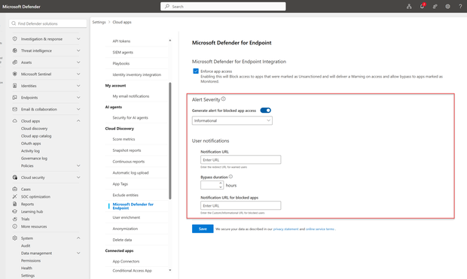This screenshot has height=279, width=467.
Task: Open OAuth apps in sidebar
Action: pos(31,144)
